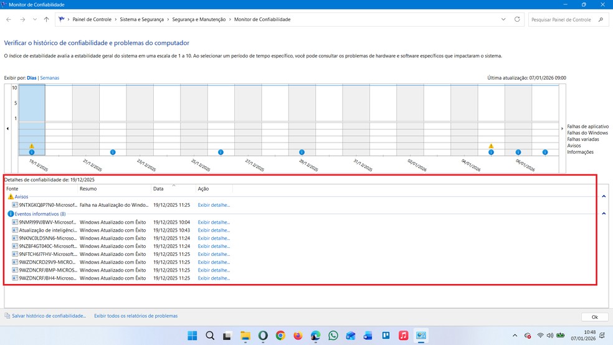
Task: Click the warning icon on 05/01/2026 column
Action: [x=491, y=146]
